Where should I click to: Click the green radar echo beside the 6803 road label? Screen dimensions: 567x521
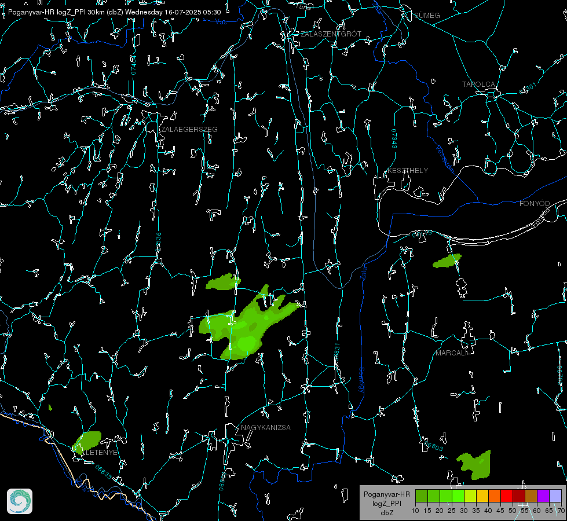tap(474, 465)
